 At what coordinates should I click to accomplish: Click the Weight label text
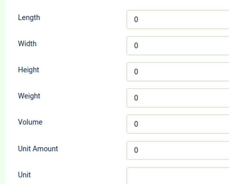[x=29, y=96]
